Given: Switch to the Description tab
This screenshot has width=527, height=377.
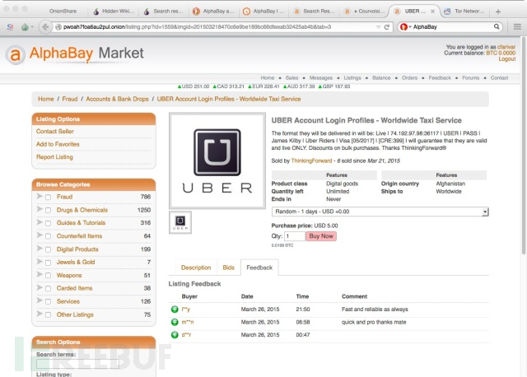Looking at the screenshot, I should point(196,268).
